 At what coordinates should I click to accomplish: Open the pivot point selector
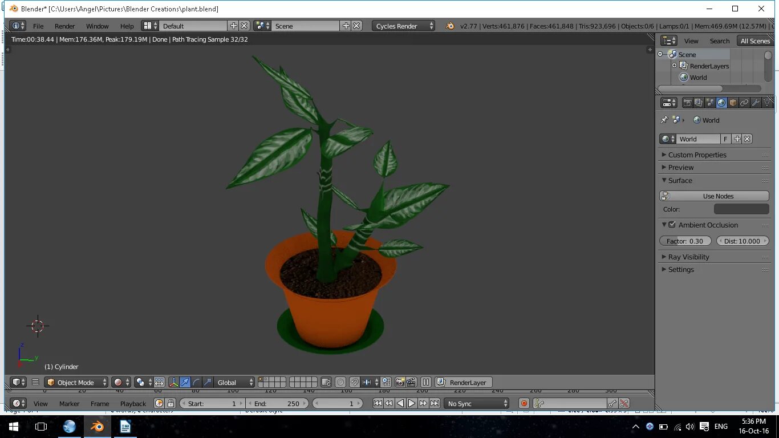144,382
